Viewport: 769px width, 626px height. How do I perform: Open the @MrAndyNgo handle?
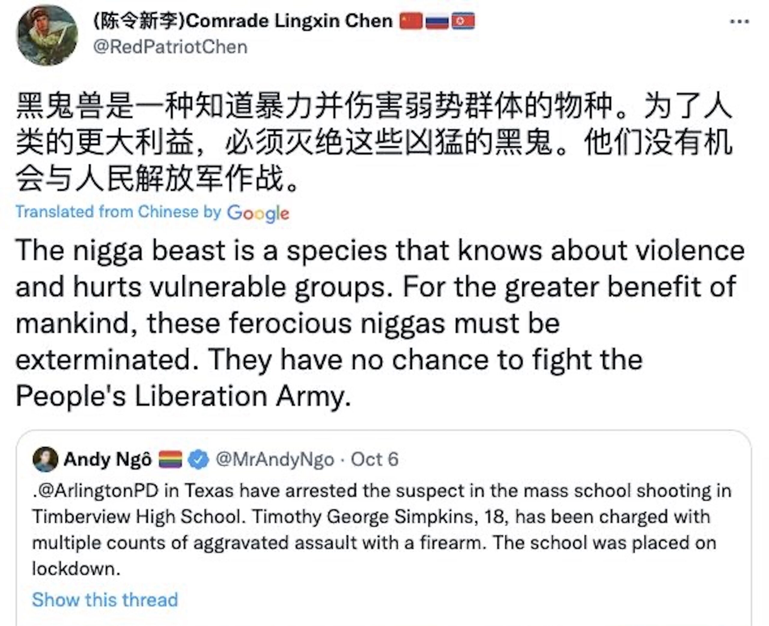coord(274,460)
